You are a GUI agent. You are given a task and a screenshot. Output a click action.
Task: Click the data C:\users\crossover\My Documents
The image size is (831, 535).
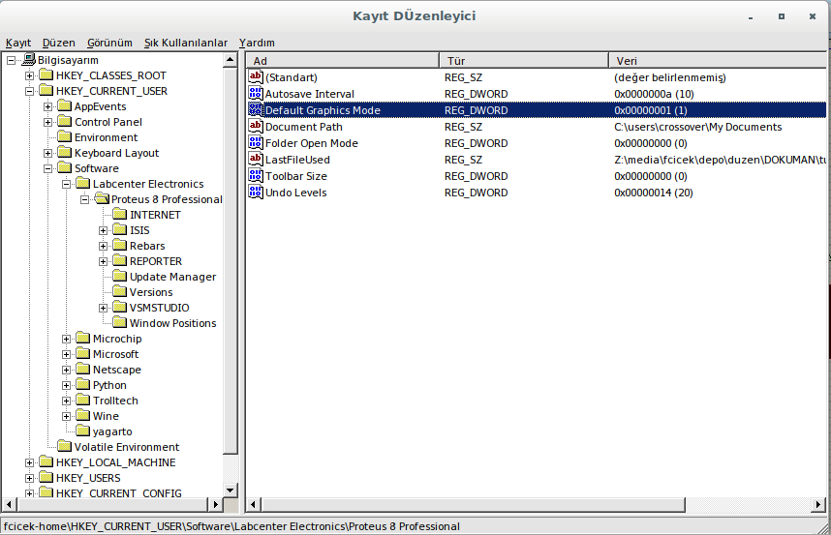[698, 127]
